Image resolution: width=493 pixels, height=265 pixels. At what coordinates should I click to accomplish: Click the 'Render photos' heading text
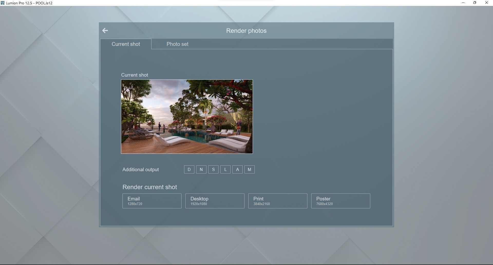pos(246,31)
